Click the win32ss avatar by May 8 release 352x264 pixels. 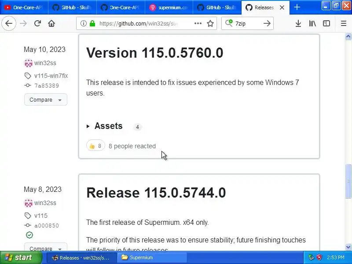pyautogui.click(x=28, y=203)
